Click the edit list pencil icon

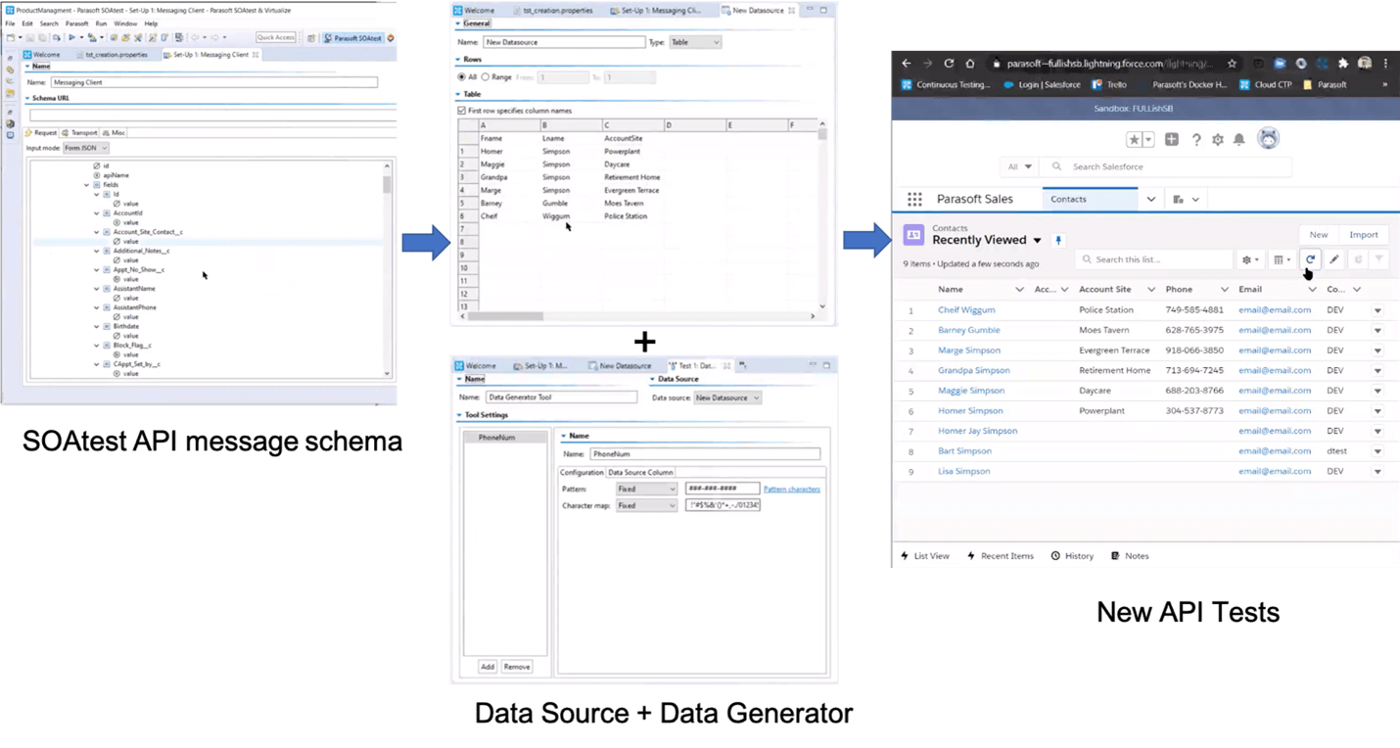click(x=1334, y=259)
